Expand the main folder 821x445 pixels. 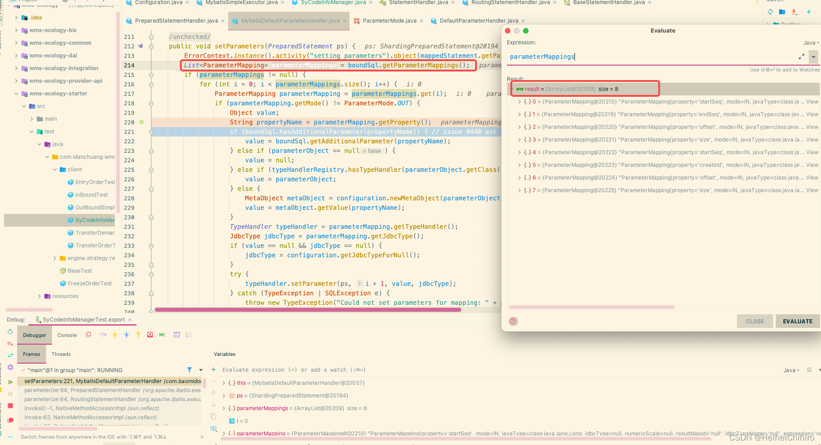[32, 119]
